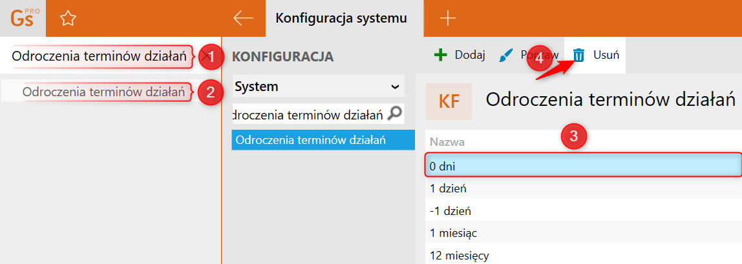Open a new tab with plus icon
The image size is (742, 264).
(x=447, y=18)
